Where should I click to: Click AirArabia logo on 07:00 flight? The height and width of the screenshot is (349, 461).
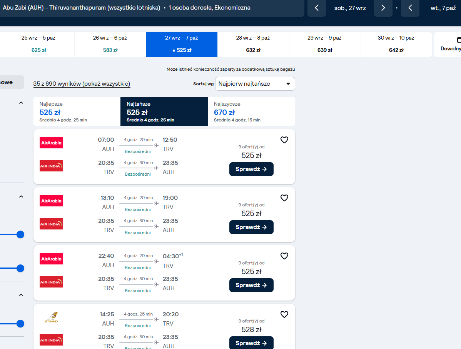click(51, 143)
